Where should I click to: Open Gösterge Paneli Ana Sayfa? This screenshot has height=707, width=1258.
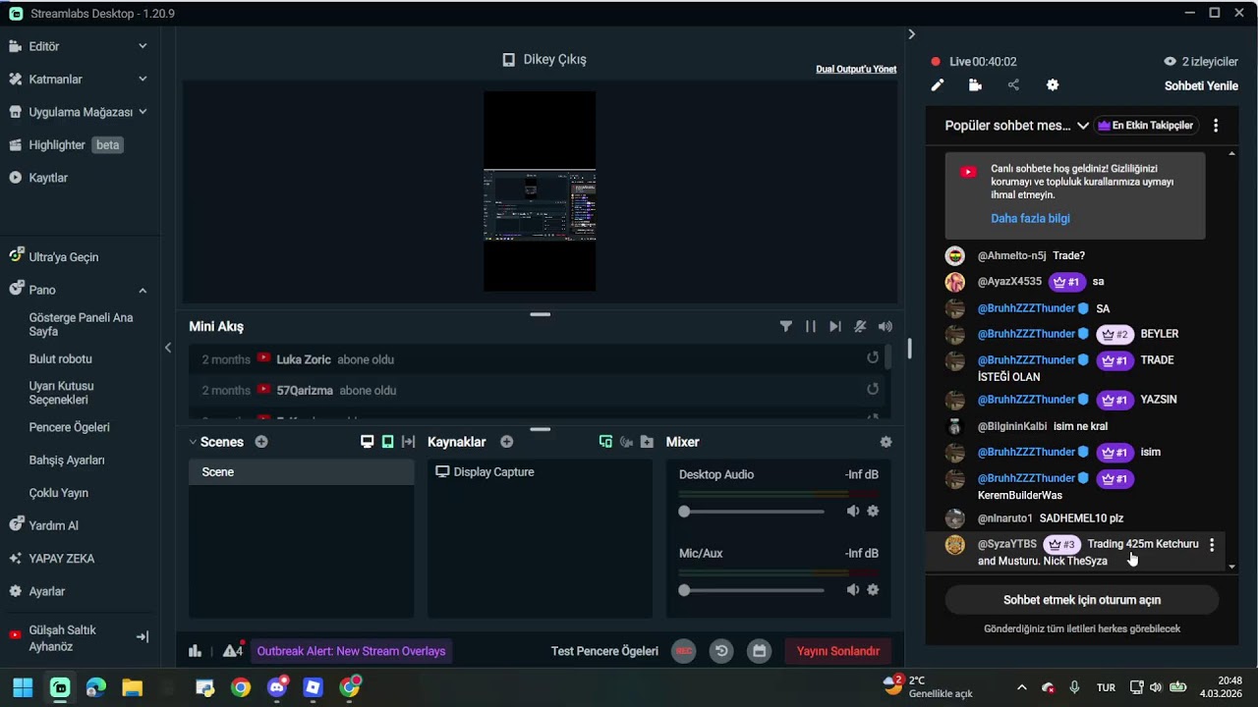[81, 324]
